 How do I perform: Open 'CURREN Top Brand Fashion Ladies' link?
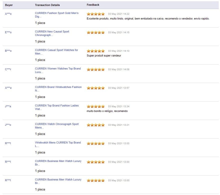pos(57,106)
